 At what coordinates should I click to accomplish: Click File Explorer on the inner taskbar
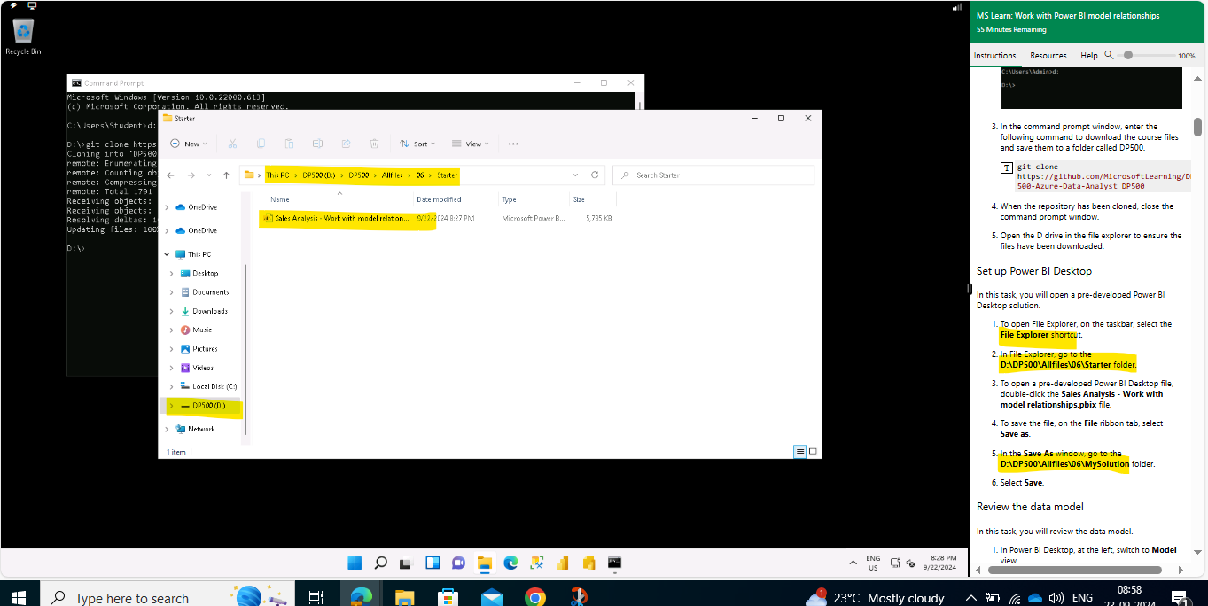click(x=484, y=563)
